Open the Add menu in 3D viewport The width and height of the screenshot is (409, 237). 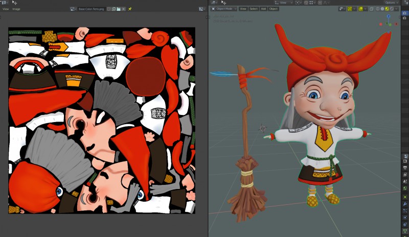tap(263, 9)
